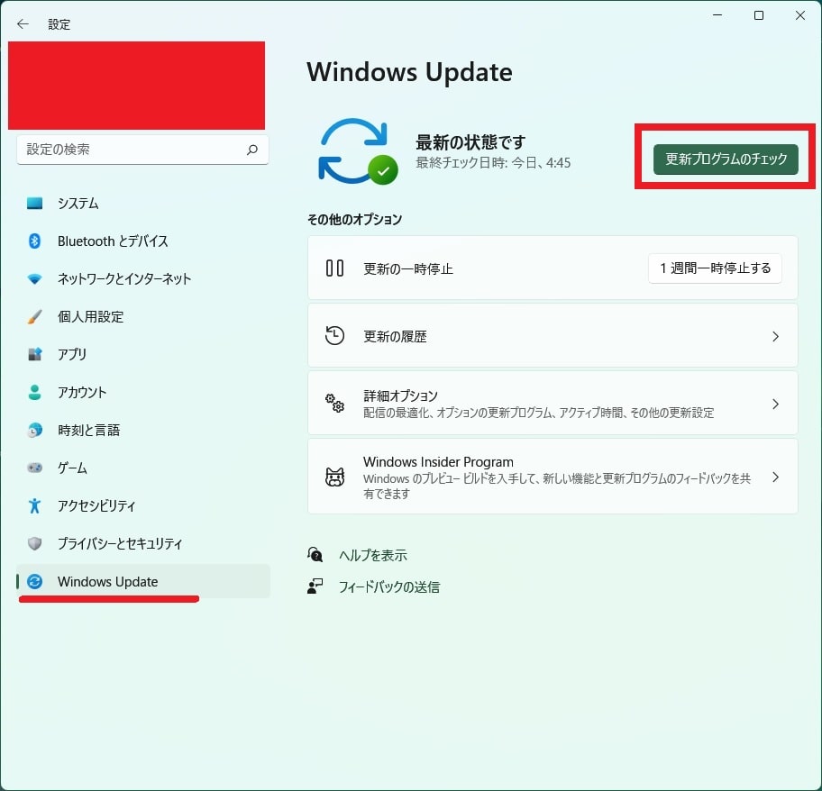Viewport: 822px width, 791px height.
Task: Click the Insider Program cat icon
Action: point(334,477)
